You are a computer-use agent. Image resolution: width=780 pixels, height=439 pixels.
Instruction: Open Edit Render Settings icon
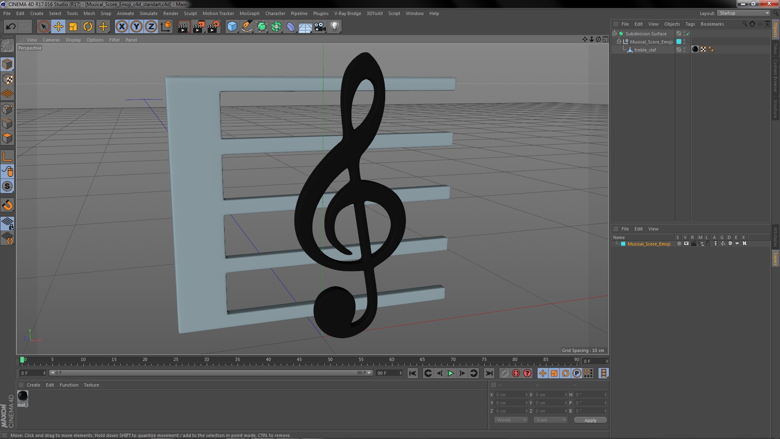pyautogui.click(x=213, y=27)
